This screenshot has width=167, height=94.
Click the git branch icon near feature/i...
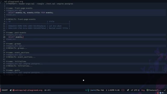click(147, 90)
